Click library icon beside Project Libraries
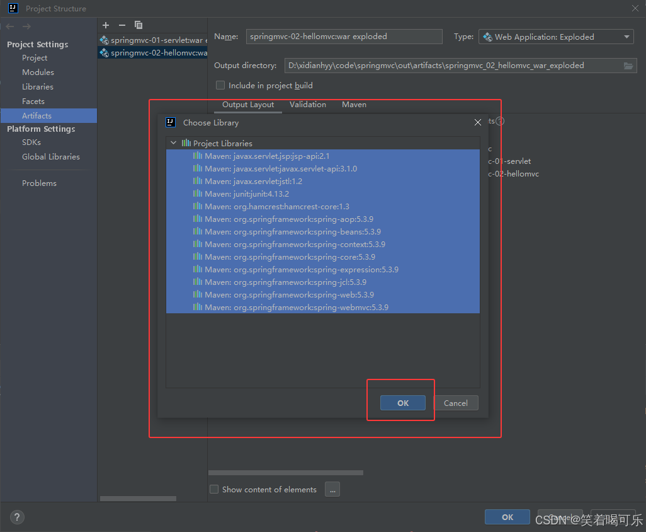This screenshot has width=646, height=532. (186, 142)
